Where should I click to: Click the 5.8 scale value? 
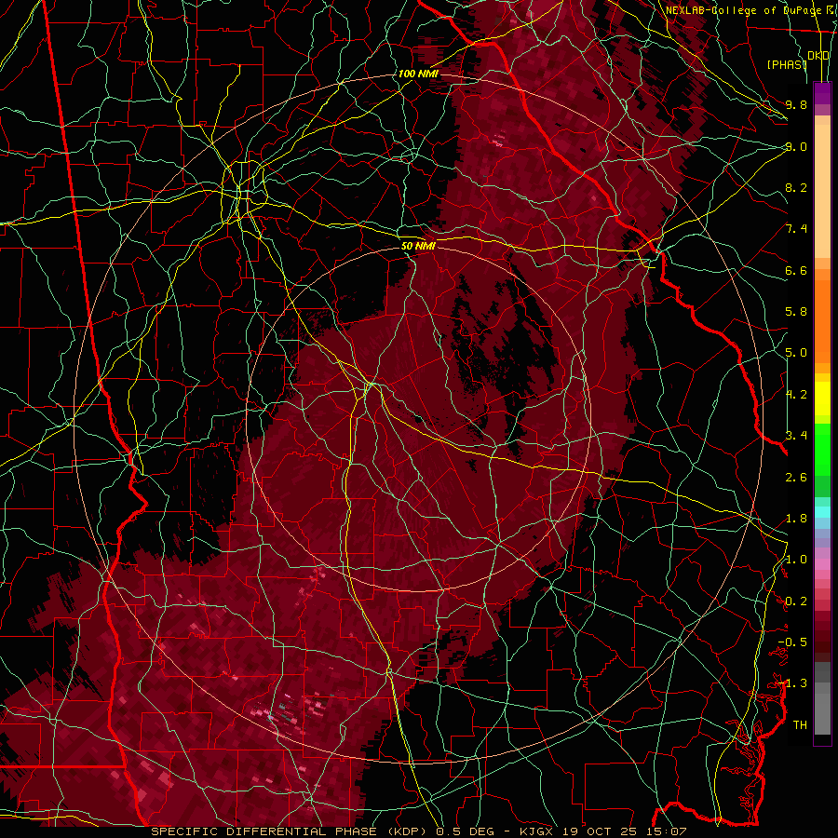pyautogui.click(x=796, y=312)
